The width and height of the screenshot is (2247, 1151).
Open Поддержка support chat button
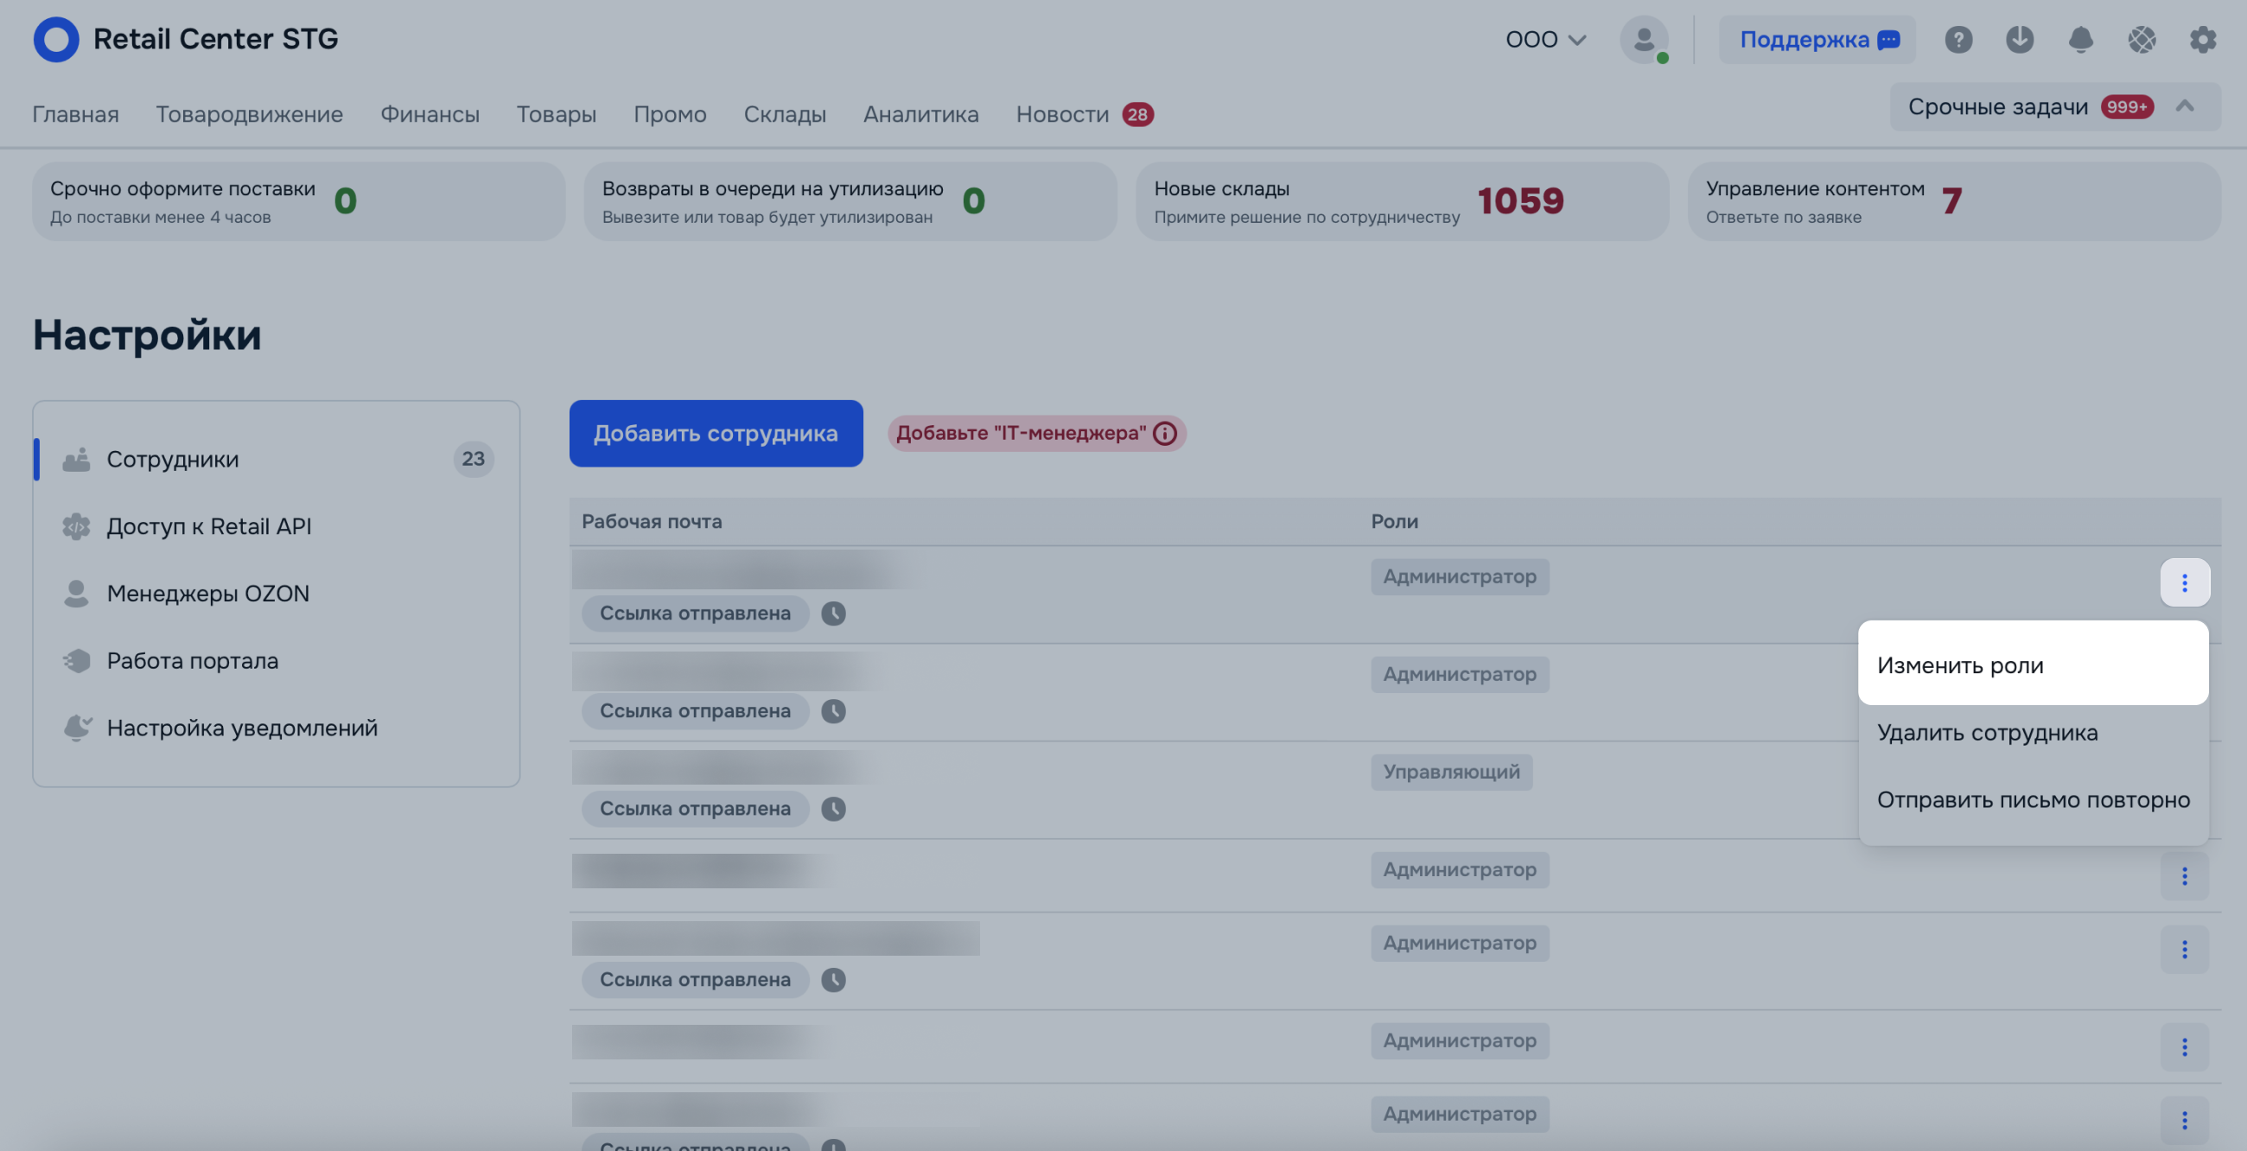click(1817, 39)
